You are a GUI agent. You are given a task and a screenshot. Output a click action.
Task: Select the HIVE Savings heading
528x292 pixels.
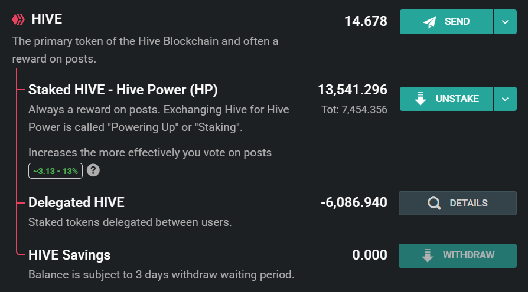(69, 255)
